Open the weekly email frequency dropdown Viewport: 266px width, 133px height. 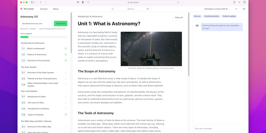34,29
